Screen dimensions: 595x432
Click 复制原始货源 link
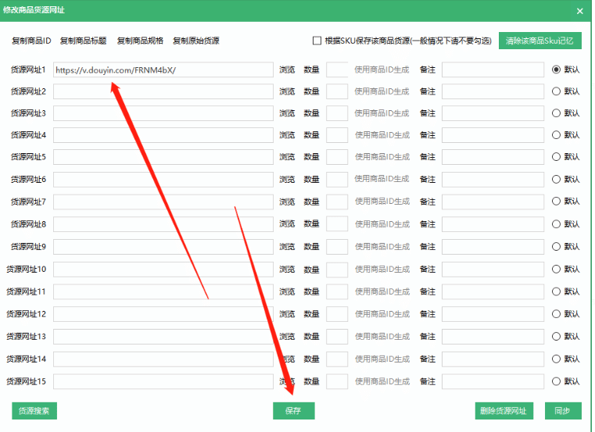coord(195,41)
